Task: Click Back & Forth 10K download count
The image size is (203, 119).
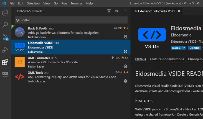Action: click(118, 28)
